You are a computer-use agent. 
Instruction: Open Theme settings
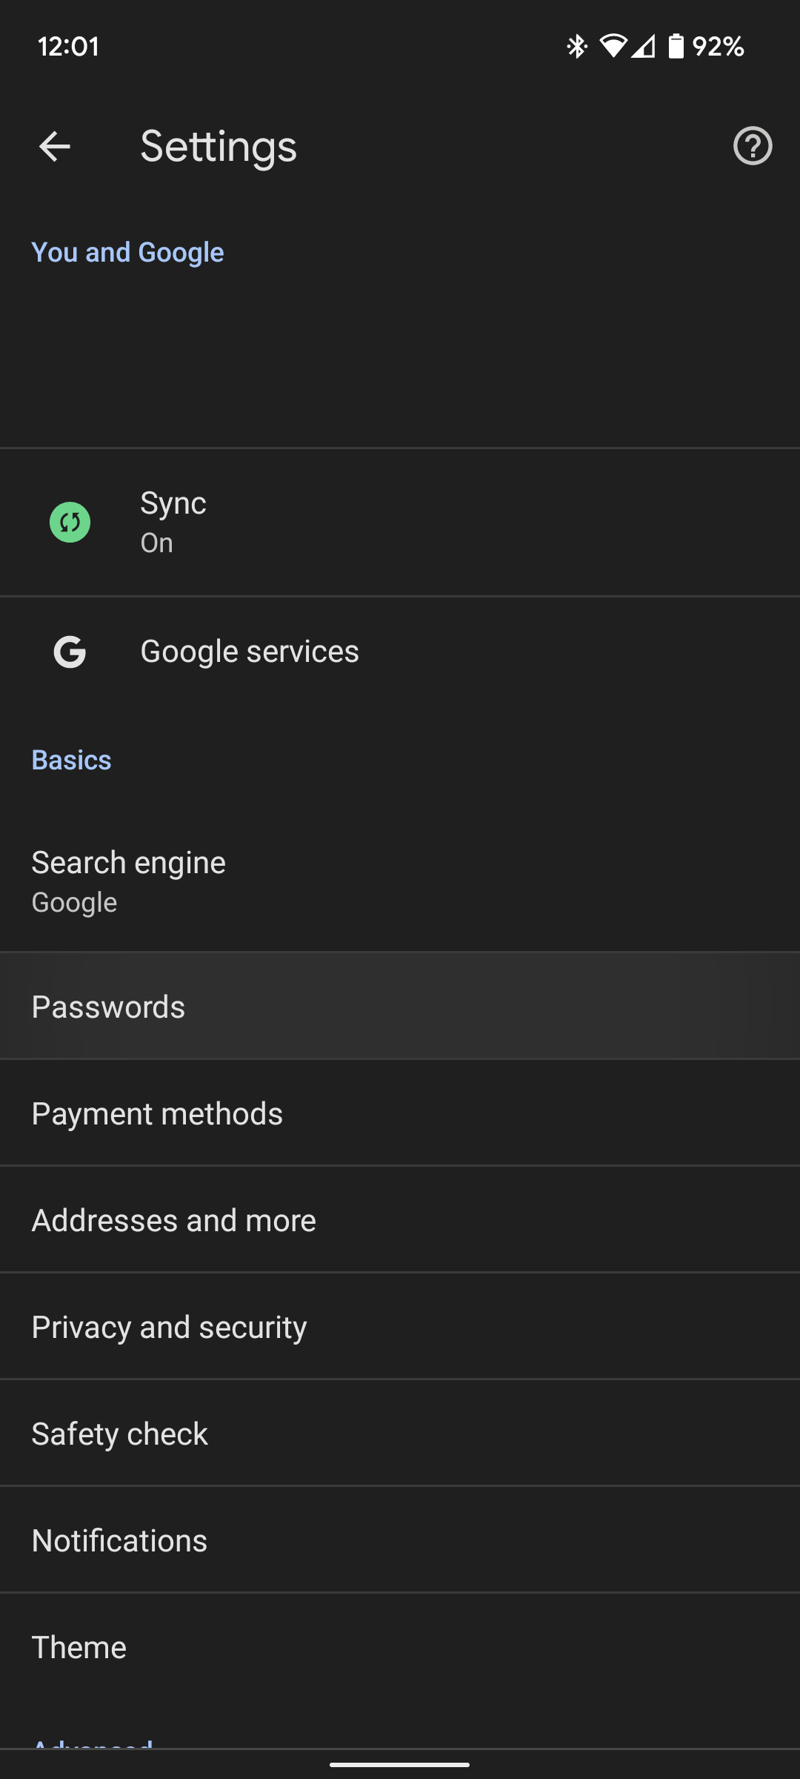point(400,1647)
